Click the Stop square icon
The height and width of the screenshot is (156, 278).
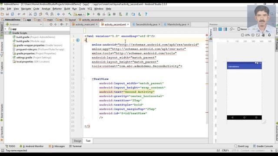(114, 14)
